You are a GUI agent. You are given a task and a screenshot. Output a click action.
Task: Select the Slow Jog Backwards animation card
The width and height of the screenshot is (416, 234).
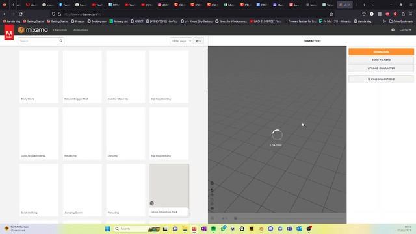pyautogui.click(x=39, y=133)
